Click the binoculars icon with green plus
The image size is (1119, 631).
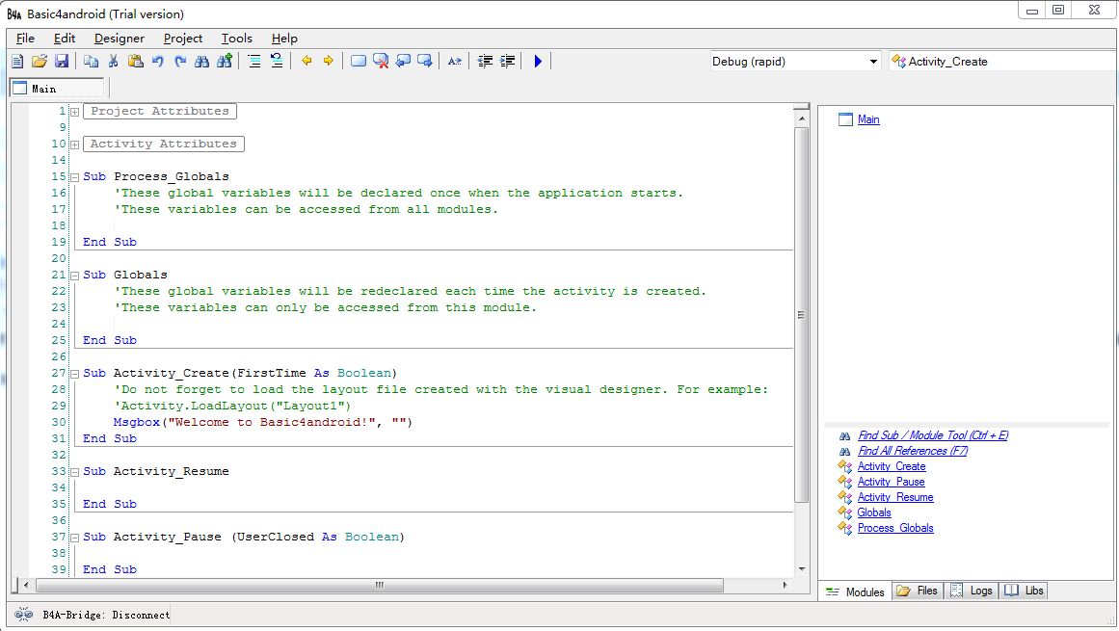[x=225, y=62]
